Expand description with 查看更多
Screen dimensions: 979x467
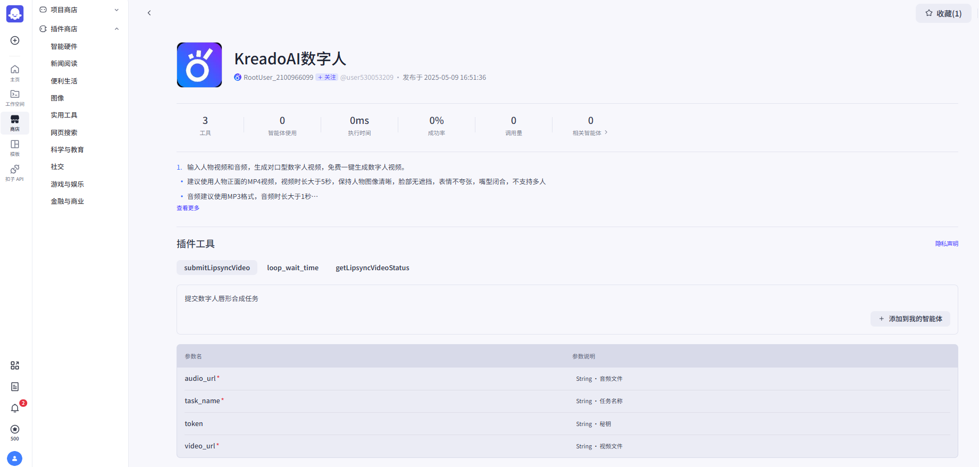(188, 208)
